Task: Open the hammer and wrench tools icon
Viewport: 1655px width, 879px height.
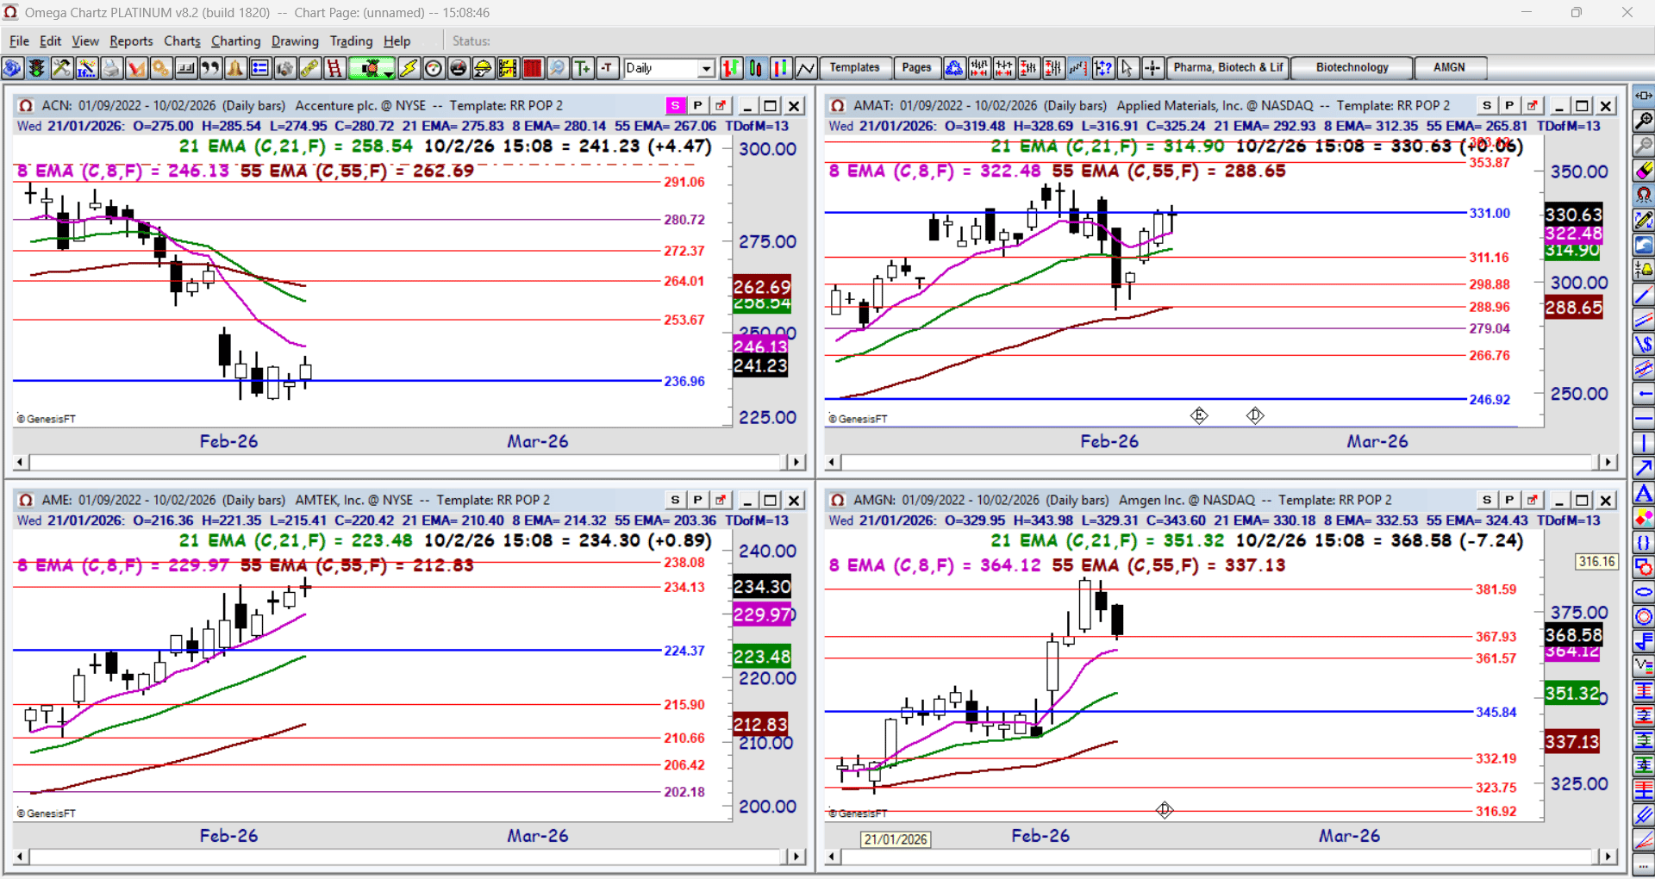Action: (61, 68)
